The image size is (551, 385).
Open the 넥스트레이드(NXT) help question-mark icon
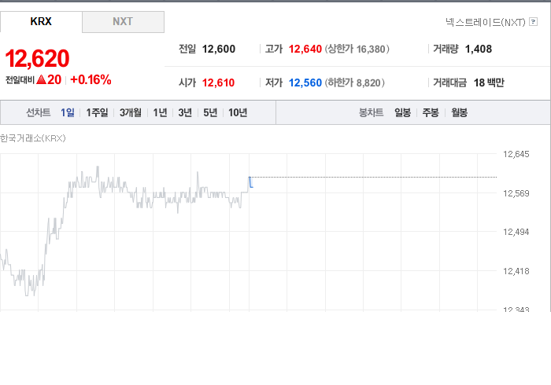533,22
